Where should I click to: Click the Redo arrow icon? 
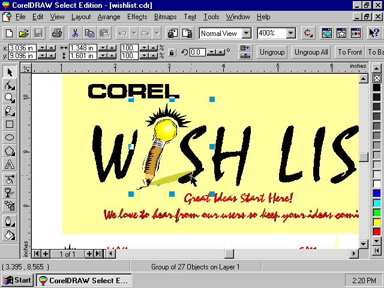click(x=145, y=33)
